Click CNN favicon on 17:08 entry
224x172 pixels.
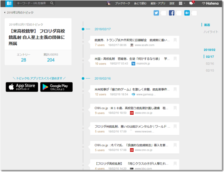coord(132,150)
